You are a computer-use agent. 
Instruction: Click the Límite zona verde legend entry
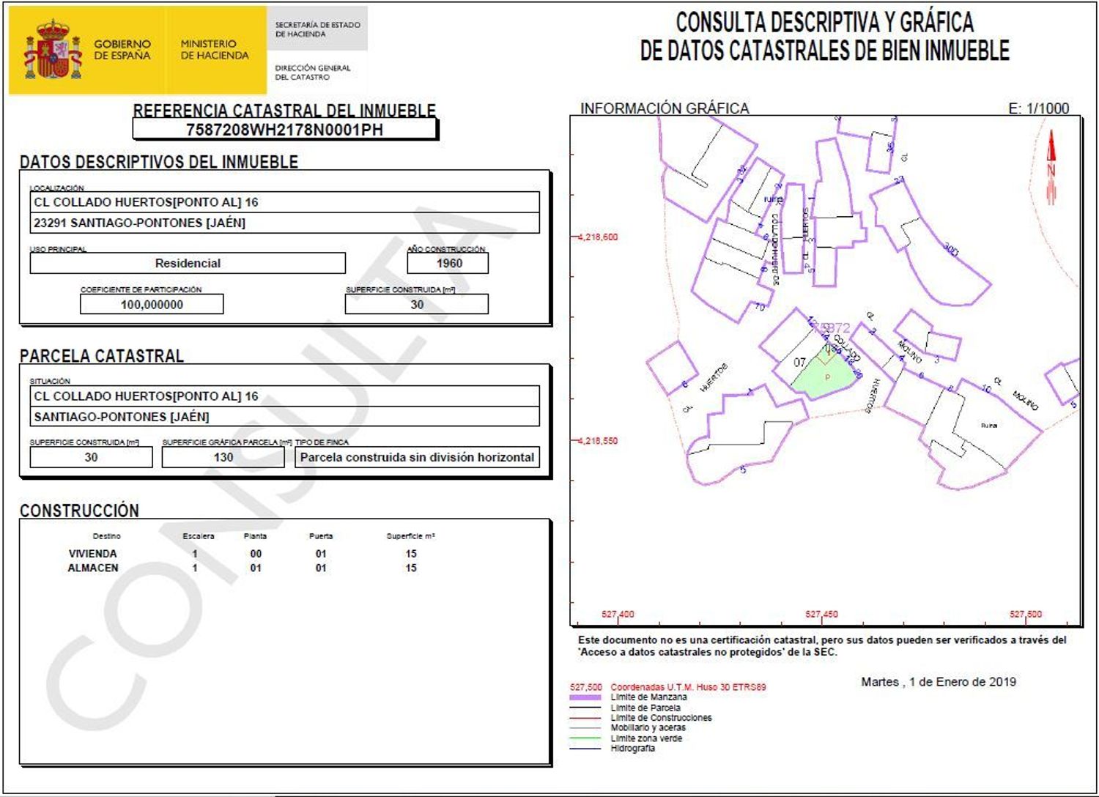click(646, 738)
